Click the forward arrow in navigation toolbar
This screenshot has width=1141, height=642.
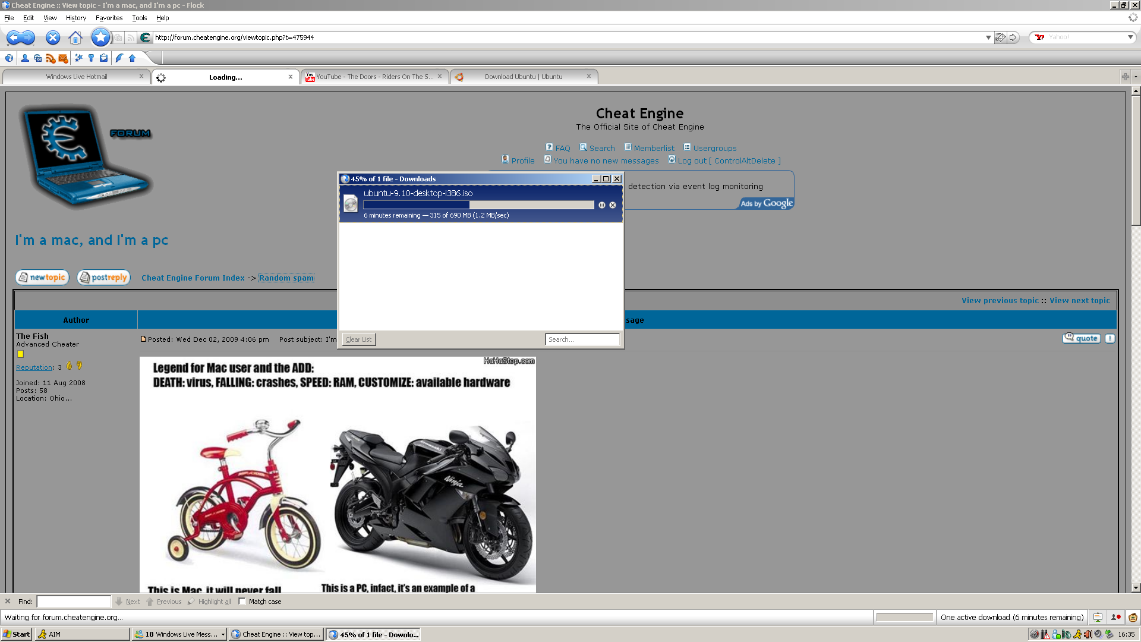point(28,37)
